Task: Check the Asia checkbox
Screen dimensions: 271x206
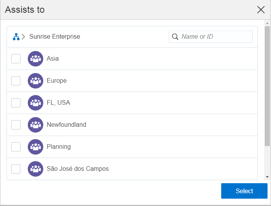Action: (x=16, y=59)
